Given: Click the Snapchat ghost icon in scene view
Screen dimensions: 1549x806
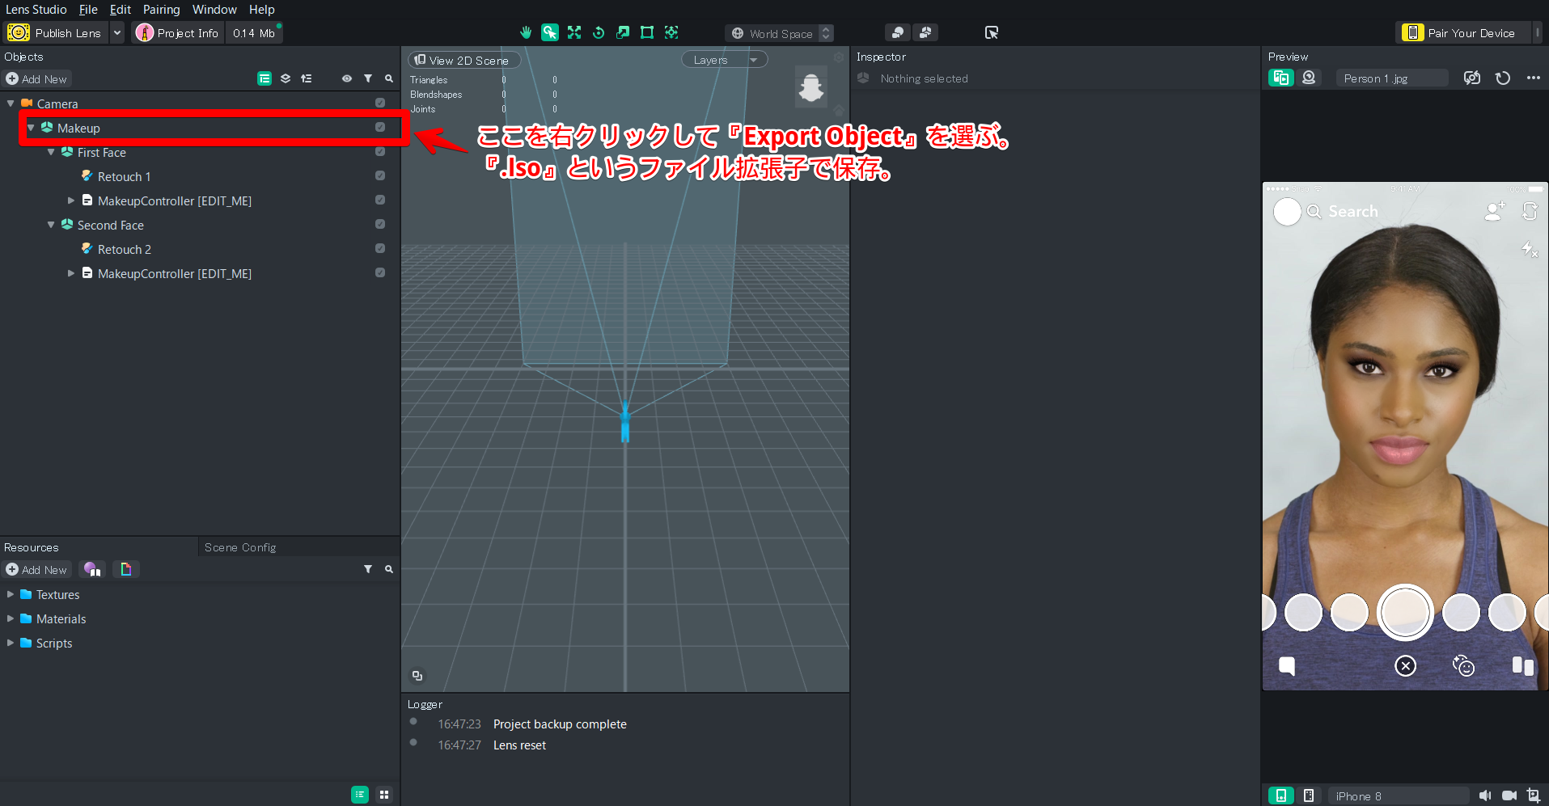Looking at the screenshot, I should pyautogui.click(x=810, y=87).
